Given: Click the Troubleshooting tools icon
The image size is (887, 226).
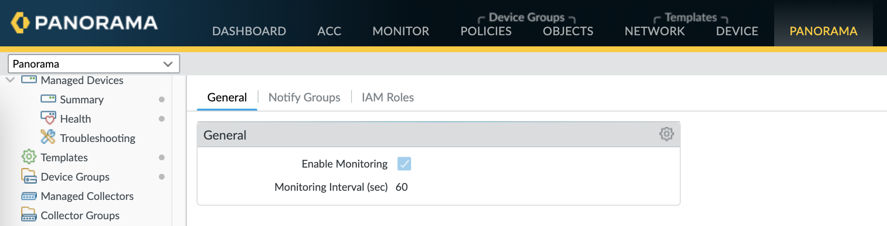Looking at the screenshot, I should [48, 138].
